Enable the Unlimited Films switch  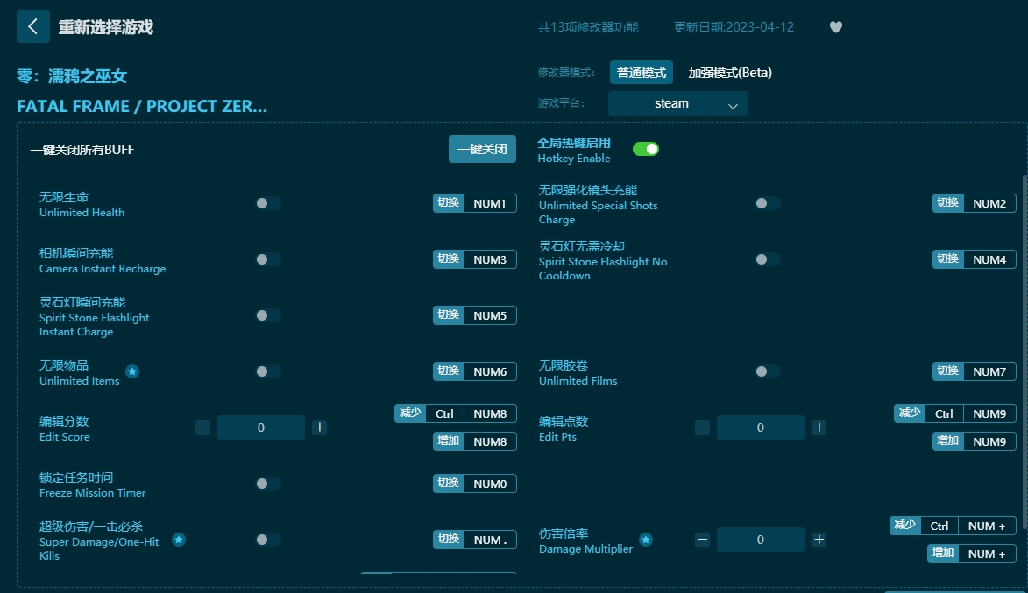[x=767, y=371]
